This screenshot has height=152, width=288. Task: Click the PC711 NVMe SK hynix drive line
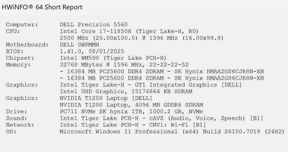coord(131,111)
